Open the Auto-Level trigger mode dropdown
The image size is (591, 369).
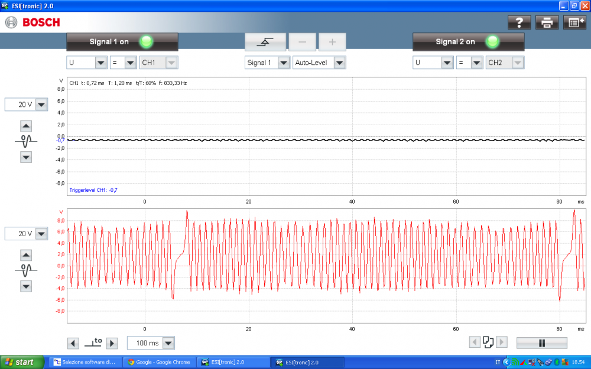pos(339,63)
